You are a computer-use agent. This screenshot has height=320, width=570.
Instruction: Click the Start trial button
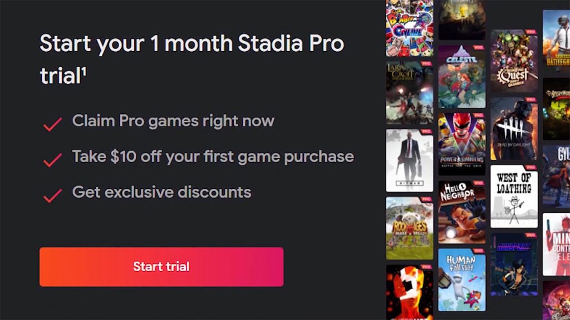[161, 267]
